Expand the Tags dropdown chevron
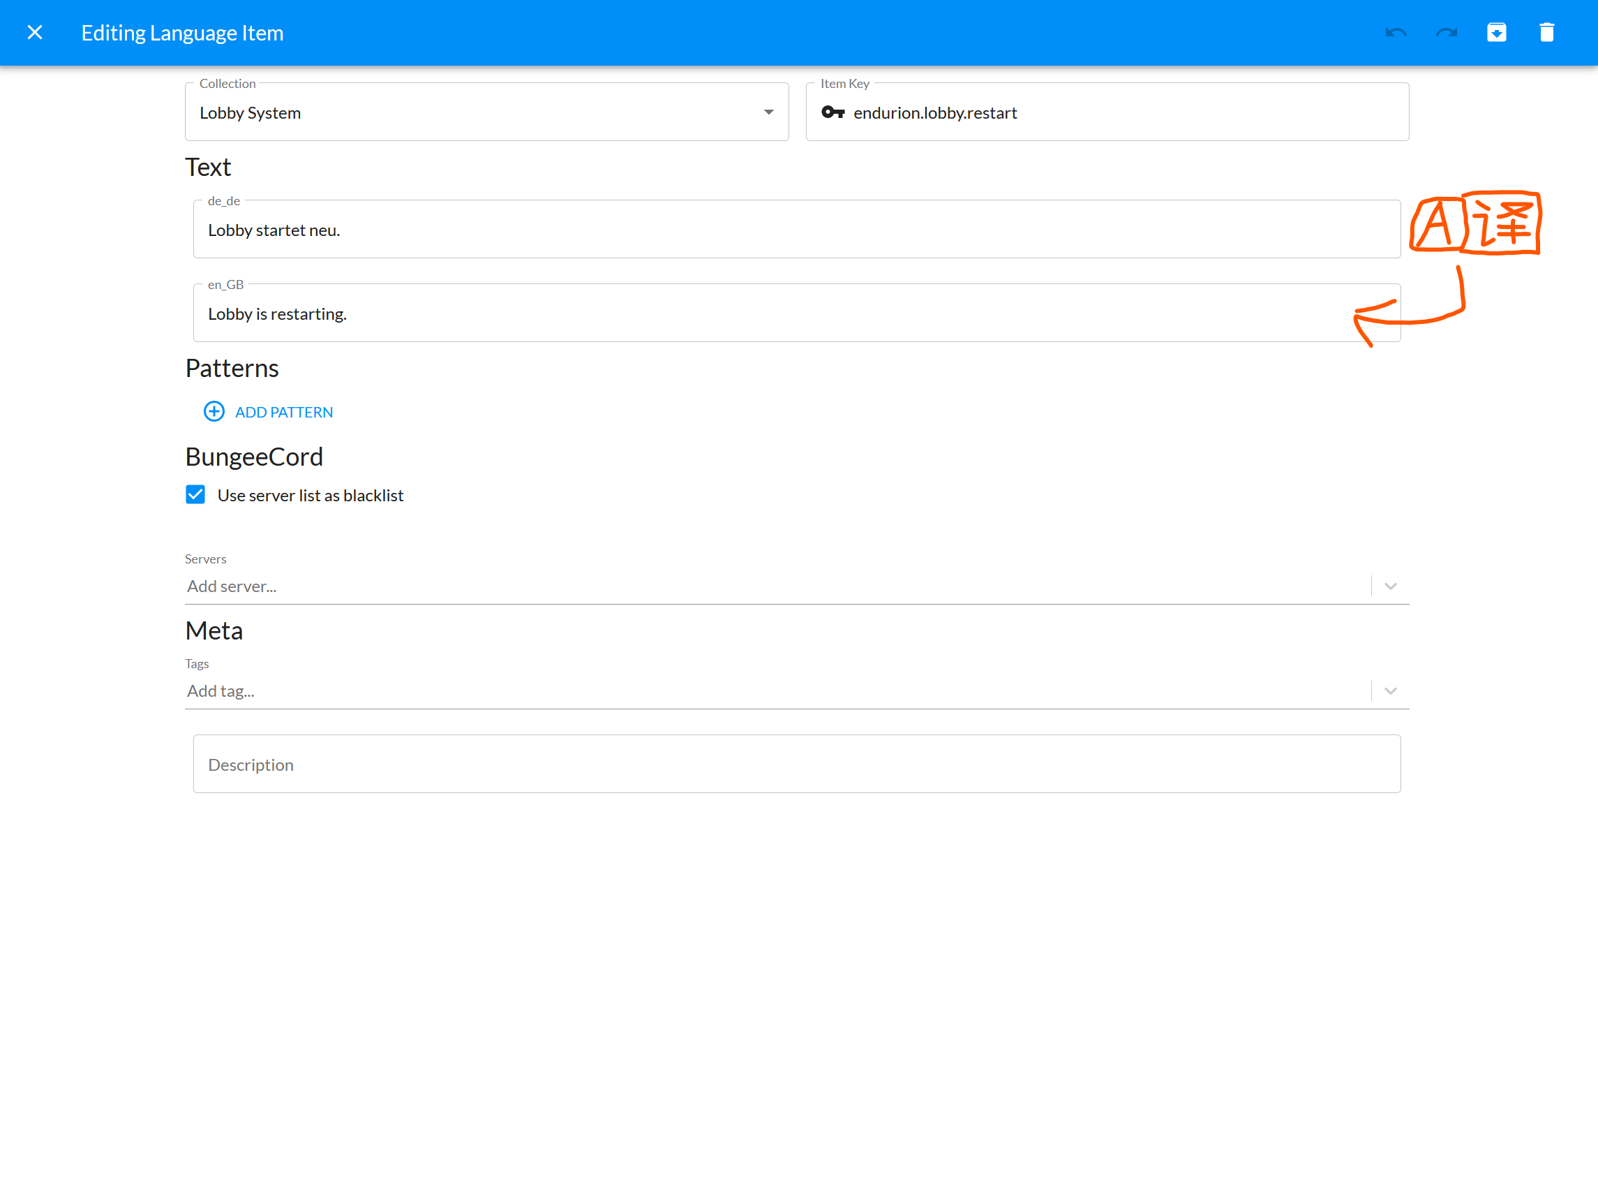This screenshot has height=1182, width=1598. click(1390, 691)
